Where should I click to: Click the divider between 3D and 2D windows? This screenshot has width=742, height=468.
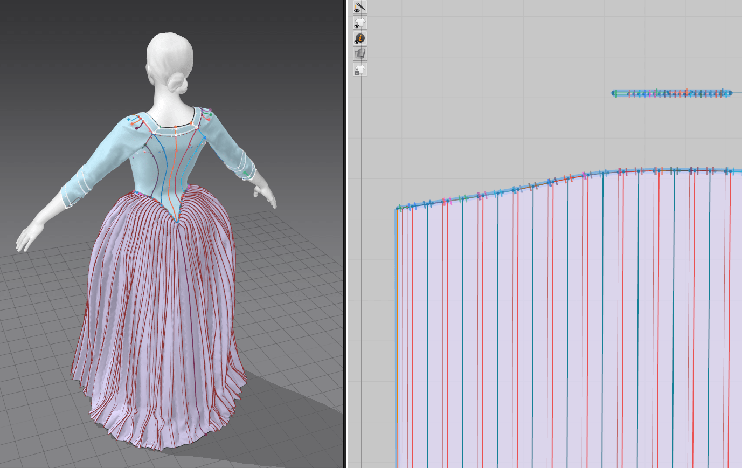pyautogui.click(x=345, y=234)
